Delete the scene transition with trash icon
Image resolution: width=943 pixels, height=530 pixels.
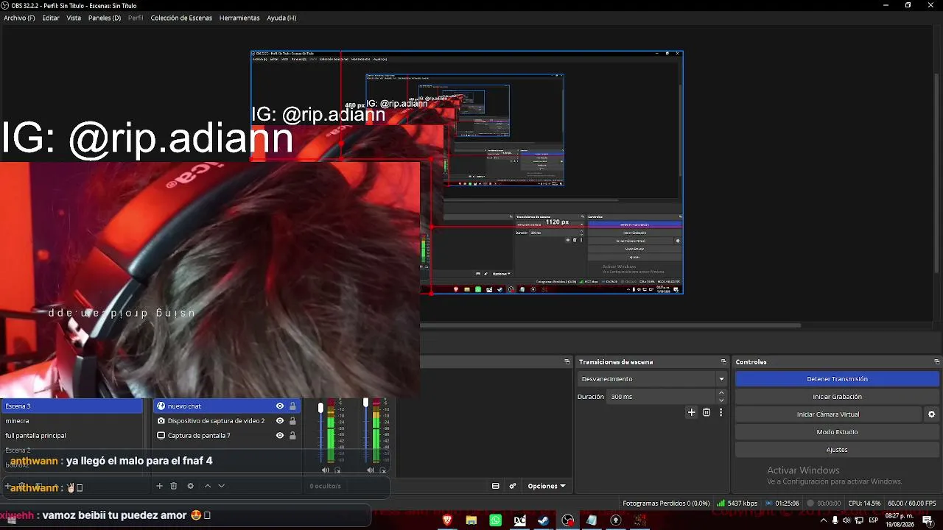(707, 413)
